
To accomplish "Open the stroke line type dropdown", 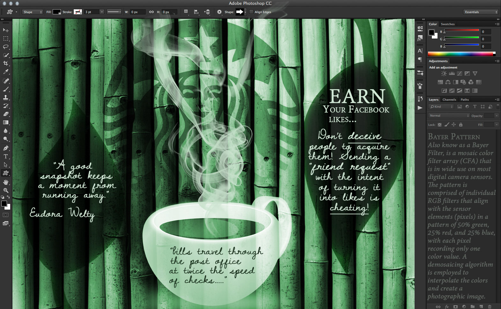I will (x=114, y=12).
